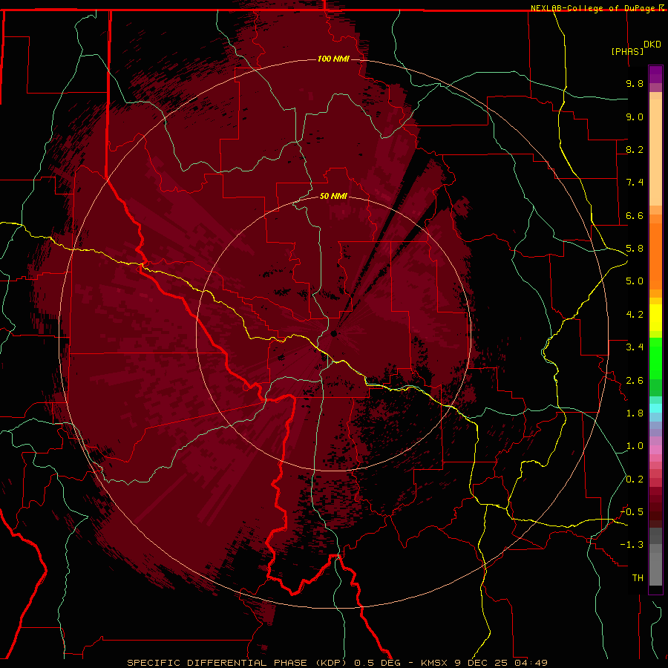Click the DKD label above the legend
668x668 pixels.
click(x=652, y=45)
